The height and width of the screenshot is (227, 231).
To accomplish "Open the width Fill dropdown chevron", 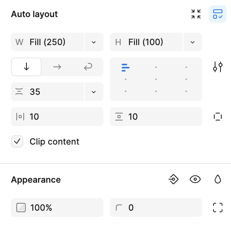I will coord(94,42).
